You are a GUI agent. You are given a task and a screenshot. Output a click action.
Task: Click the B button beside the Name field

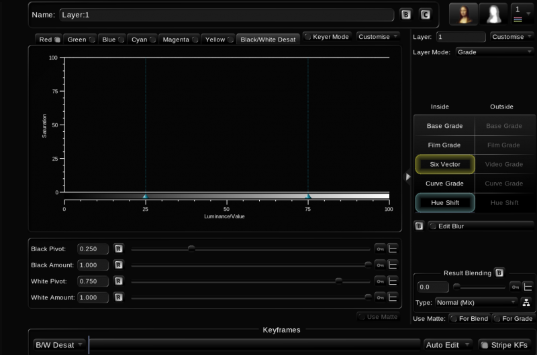(x=405, y=14)
